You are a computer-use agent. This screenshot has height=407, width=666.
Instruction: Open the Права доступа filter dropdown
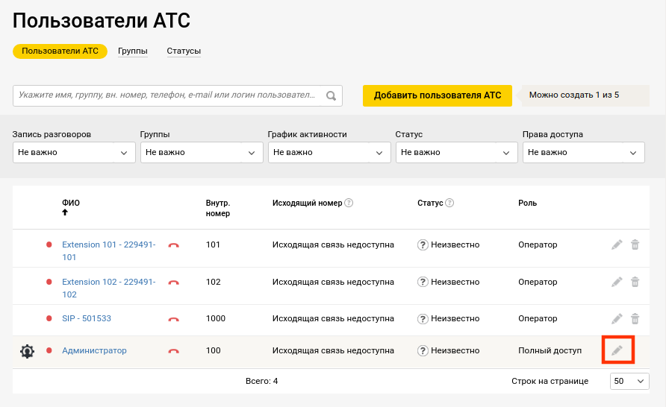[x=584, y=152]
